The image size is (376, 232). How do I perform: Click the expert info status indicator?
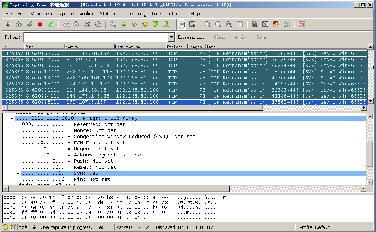(x=5, y=227)
